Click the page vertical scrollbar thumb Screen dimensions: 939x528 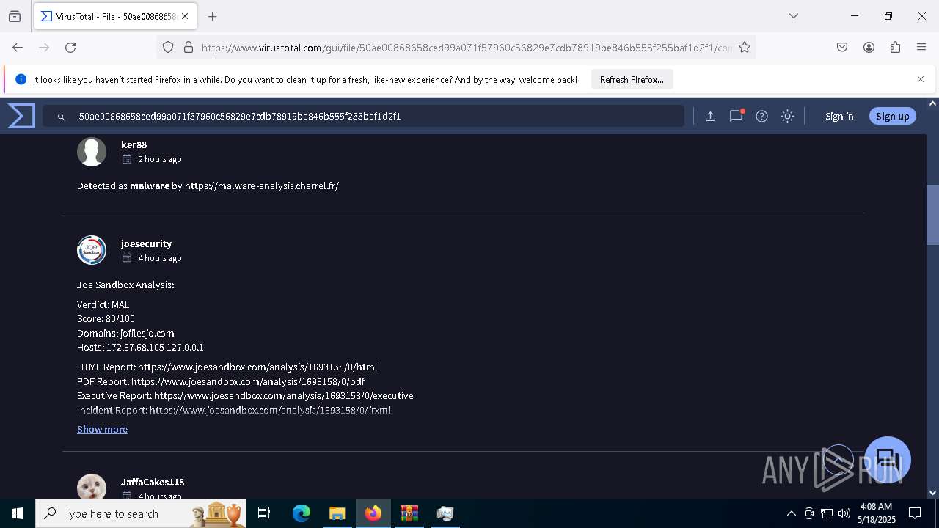pos(932,214)
